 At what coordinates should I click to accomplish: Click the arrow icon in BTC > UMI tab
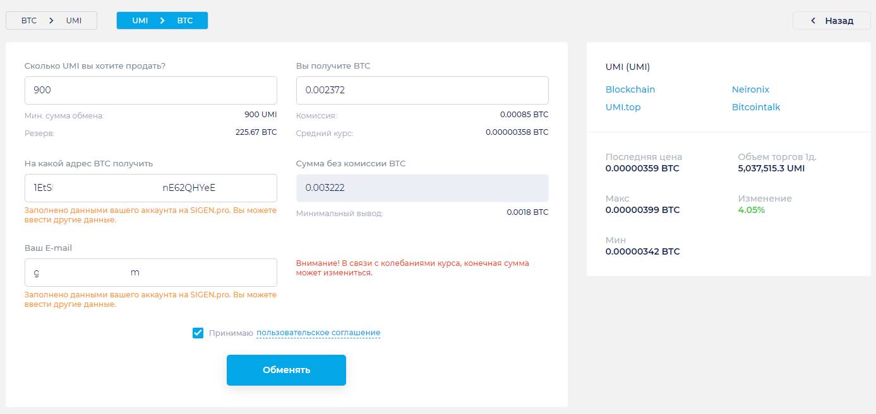pos(51,21)
